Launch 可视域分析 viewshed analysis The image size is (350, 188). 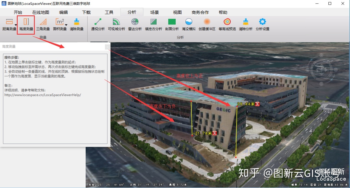116,24
